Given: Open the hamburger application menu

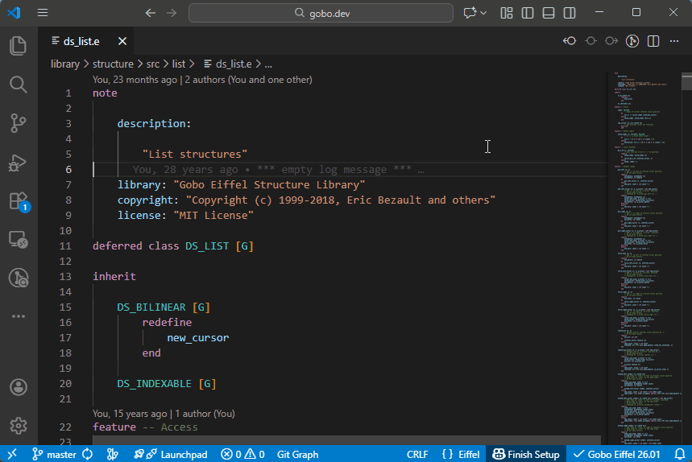Looking at the screenshot, I should (43, 13).
